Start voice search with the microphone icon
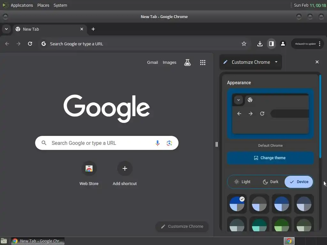Viewport: 327px width, 245px height. point(158,143)
